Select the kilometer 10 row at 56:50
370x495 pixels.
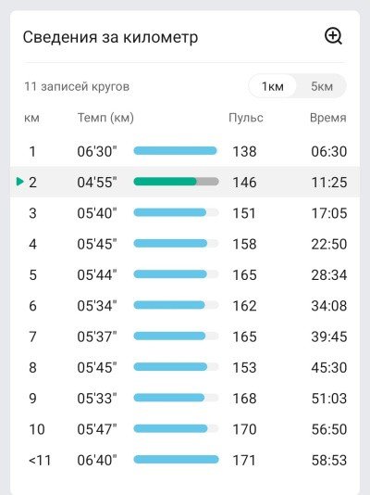pos(185,429)
